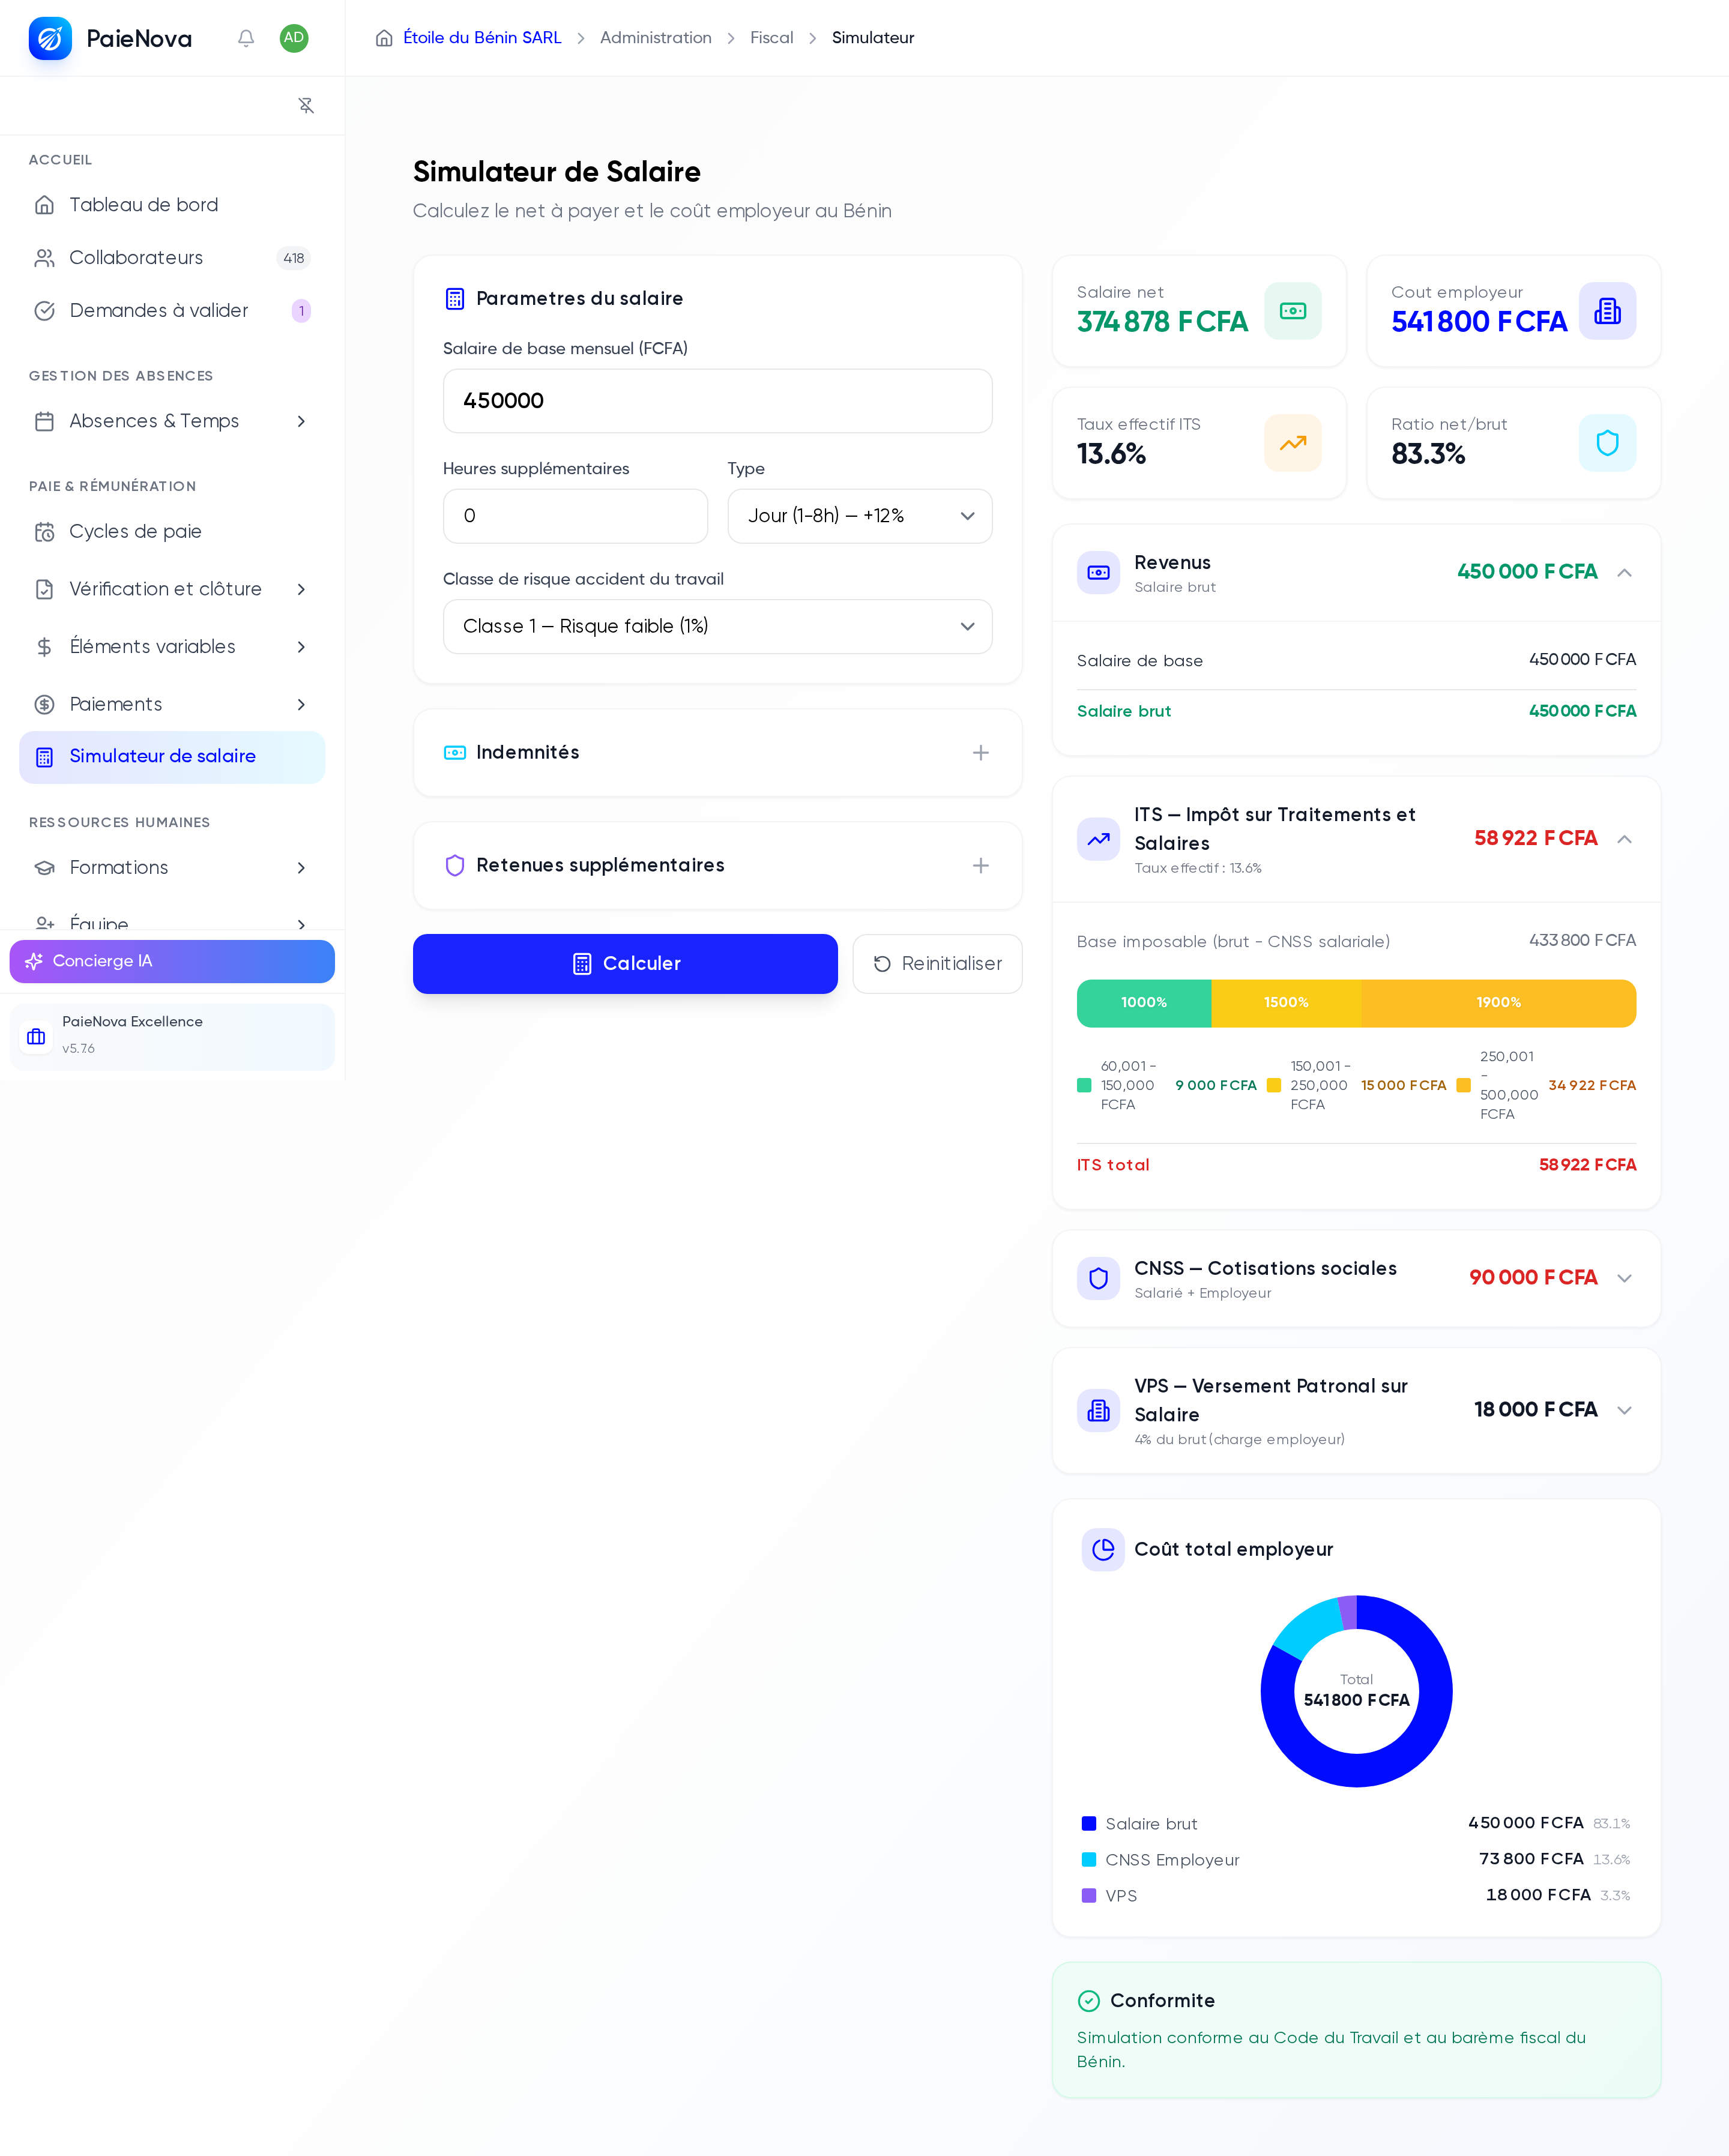Click the VPS section building icon
The image size is (1729, 2156).
[x=1098, y=1410]
